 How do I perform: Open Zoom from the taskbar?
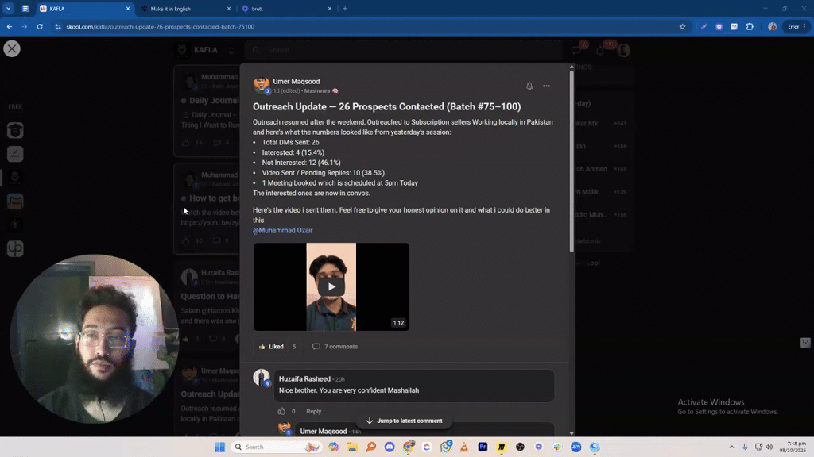[576, 447]
